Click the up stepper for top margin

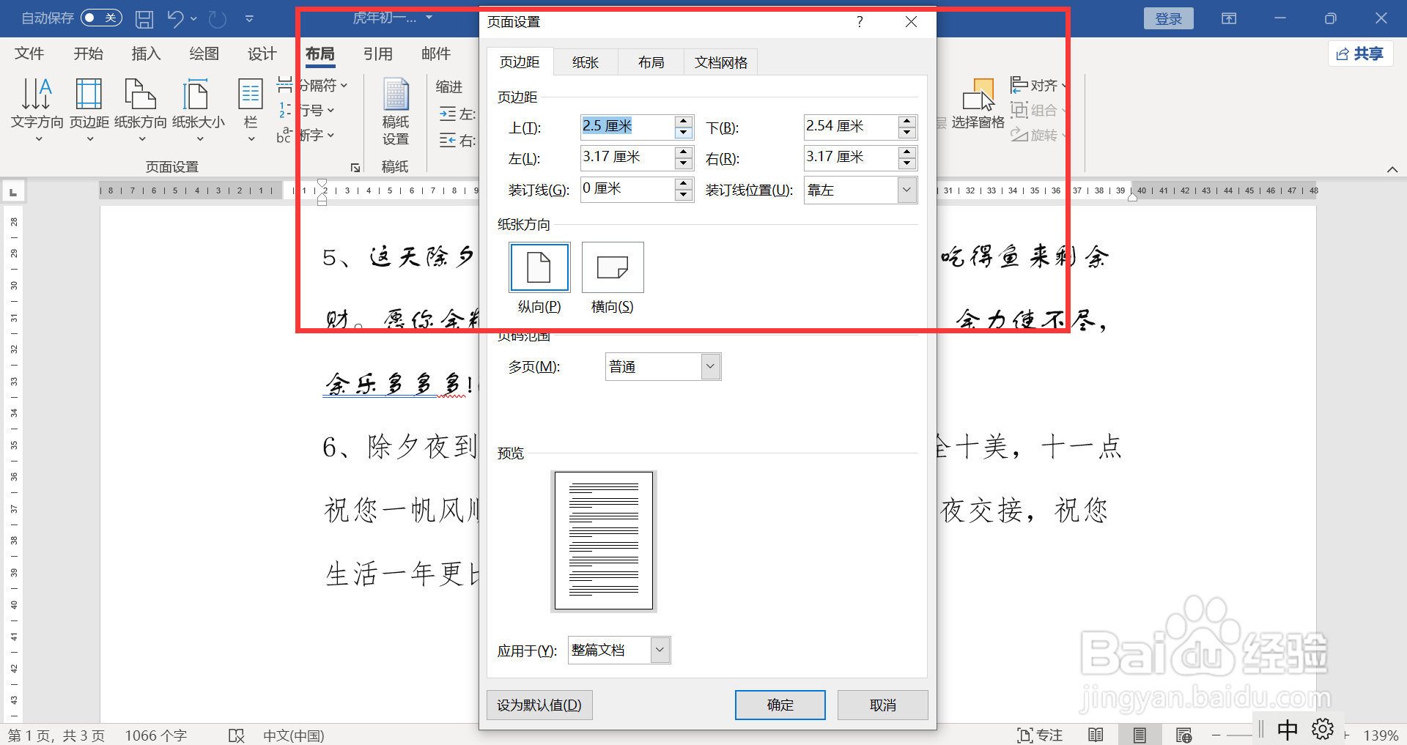pos(683,122)
